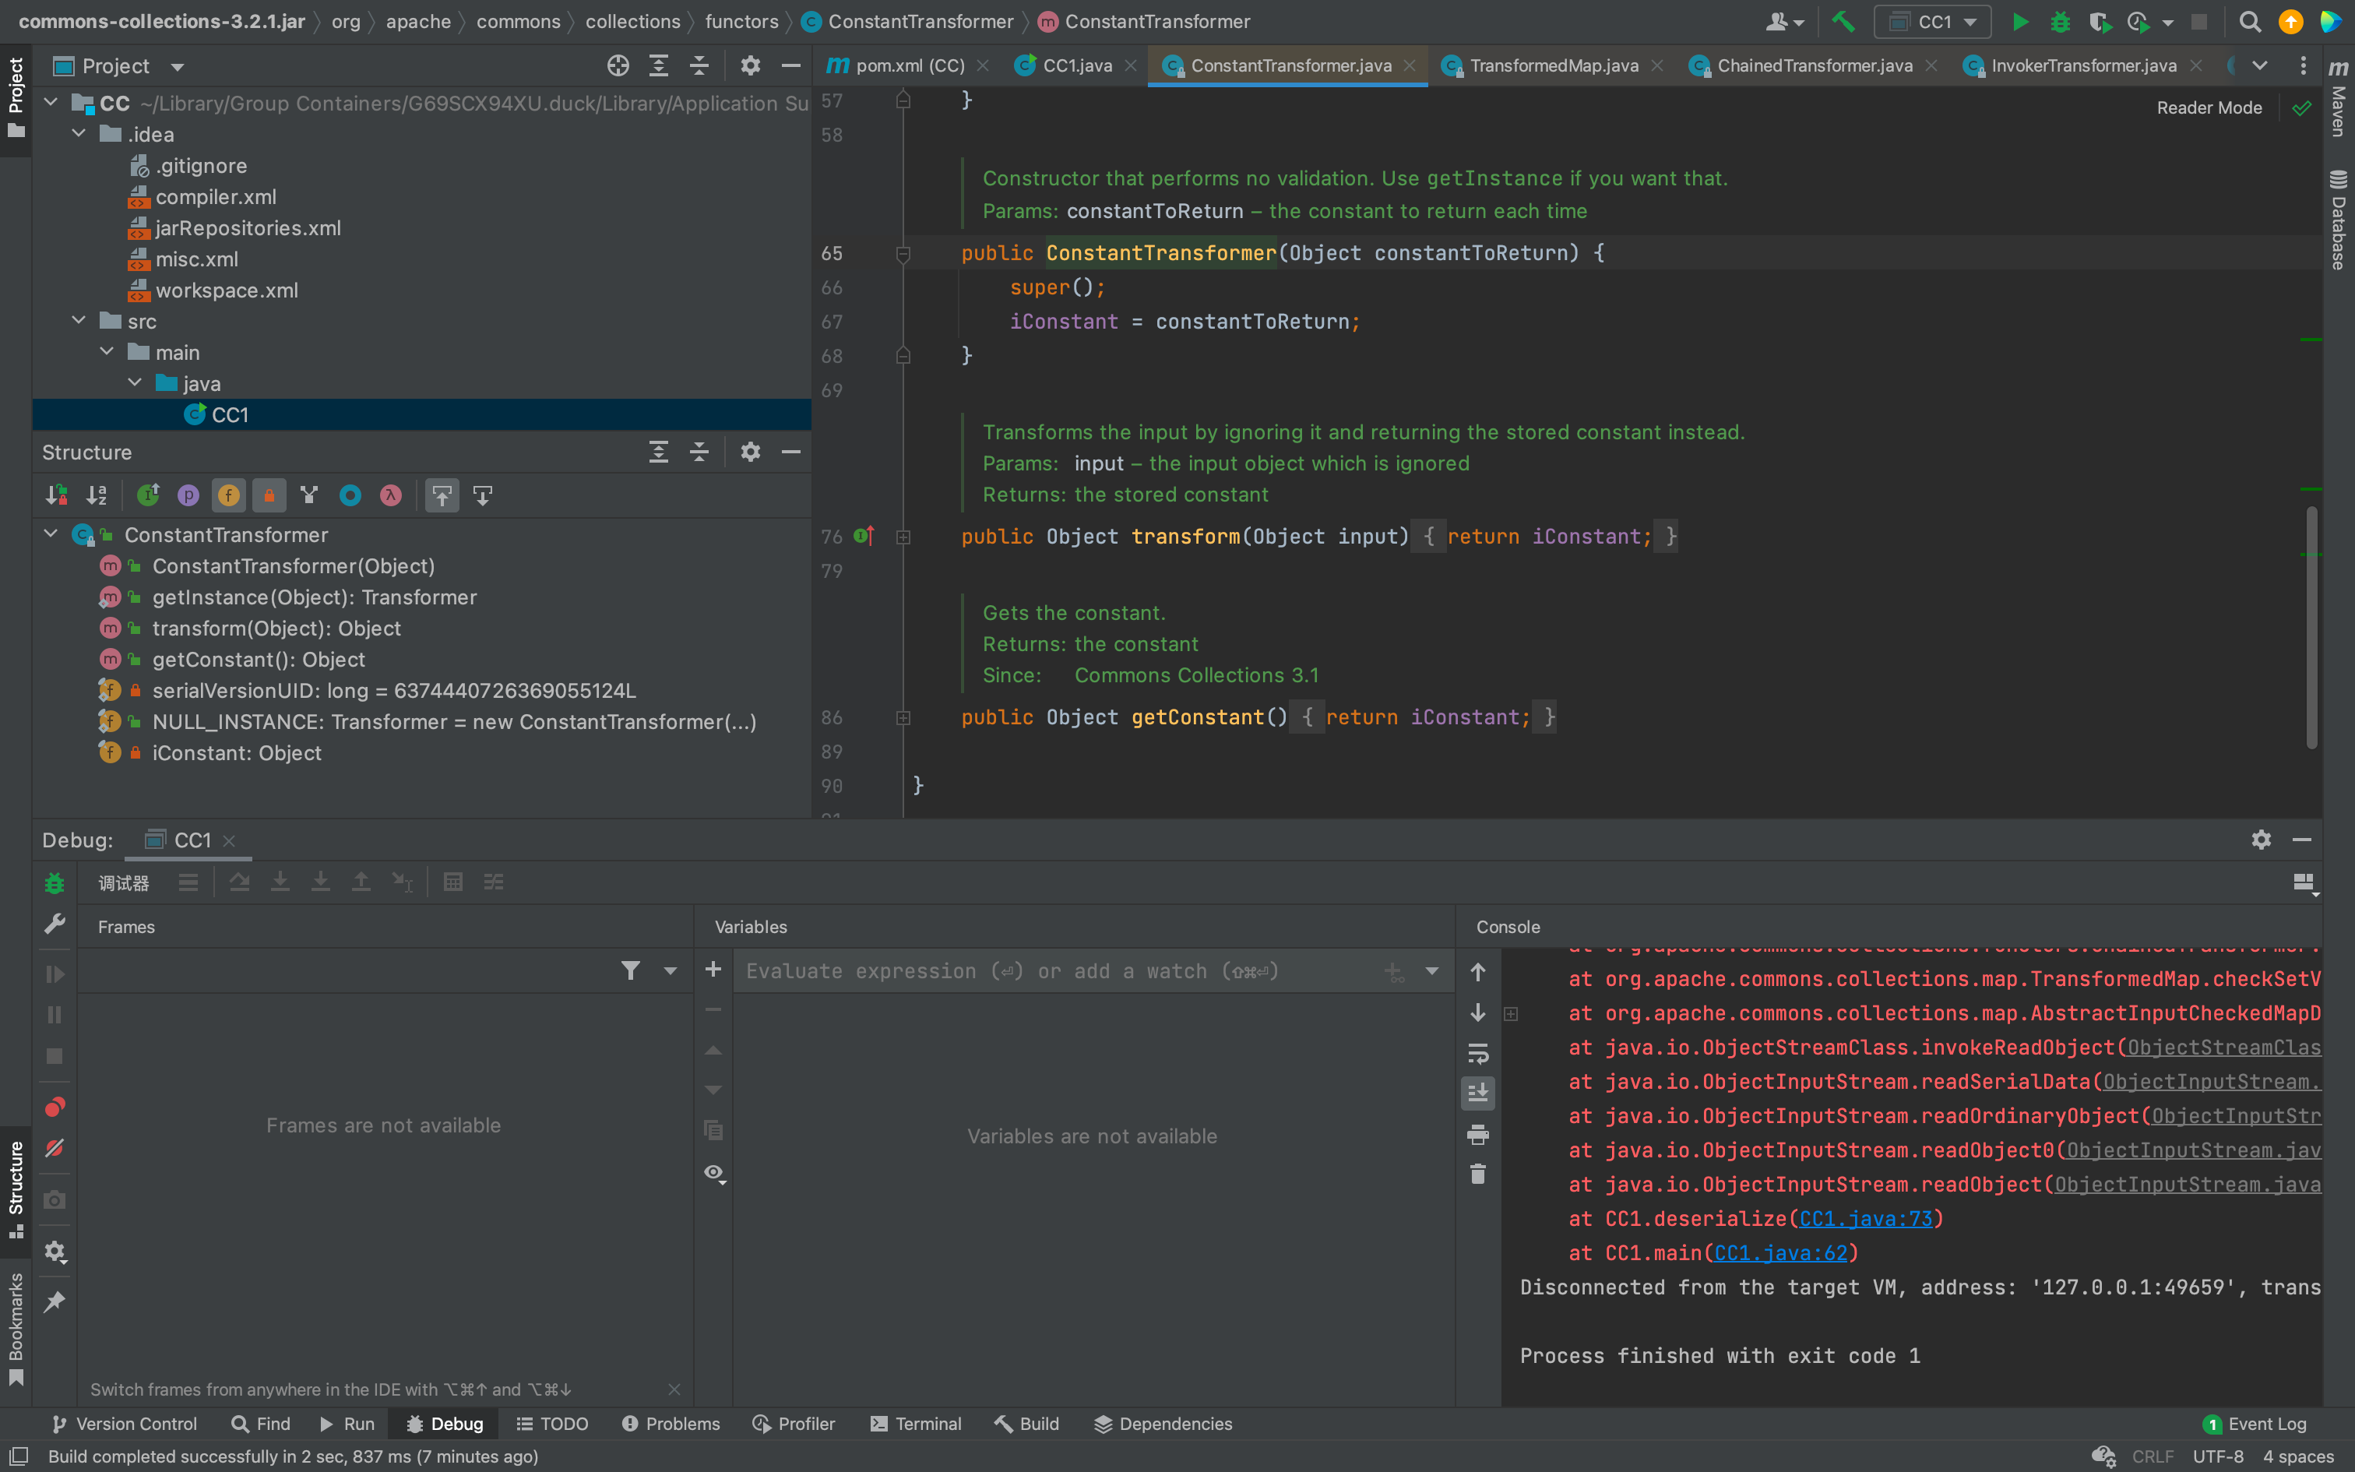Toggle show properties filter in Structure
Screen dimensions: 2355x1472
[x=188, y=495]
